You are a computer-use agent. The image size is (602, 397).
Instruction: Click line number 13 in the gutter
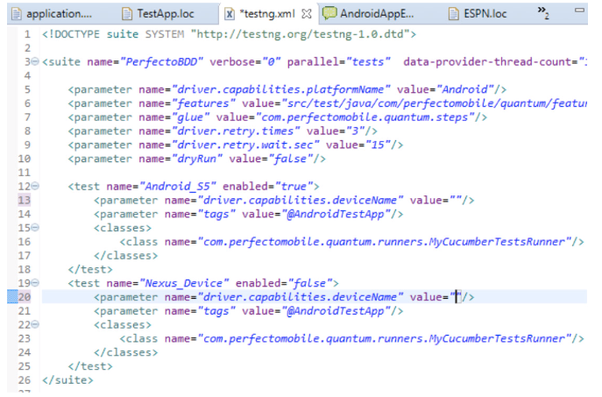coord(24,200)
